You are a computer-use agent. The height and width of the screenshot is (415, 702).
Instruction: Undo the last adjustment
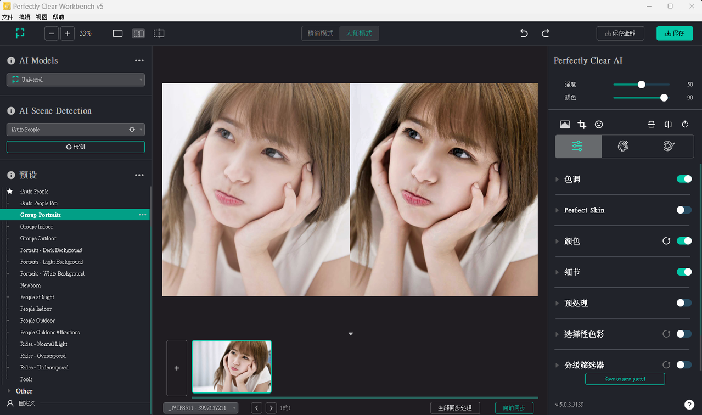524,33
